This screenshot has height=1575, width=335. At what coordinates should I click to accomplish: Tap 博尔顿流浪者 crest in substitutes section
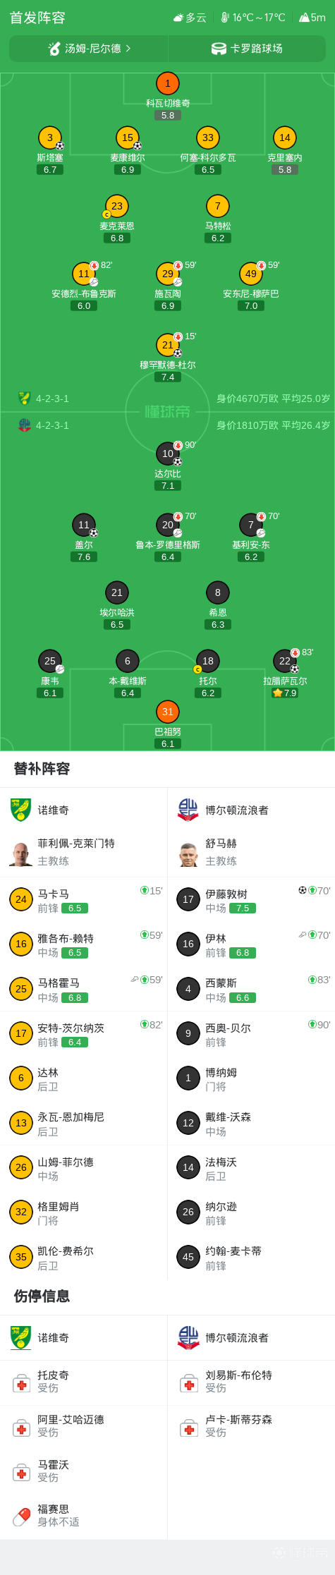(x=188, y=810)
